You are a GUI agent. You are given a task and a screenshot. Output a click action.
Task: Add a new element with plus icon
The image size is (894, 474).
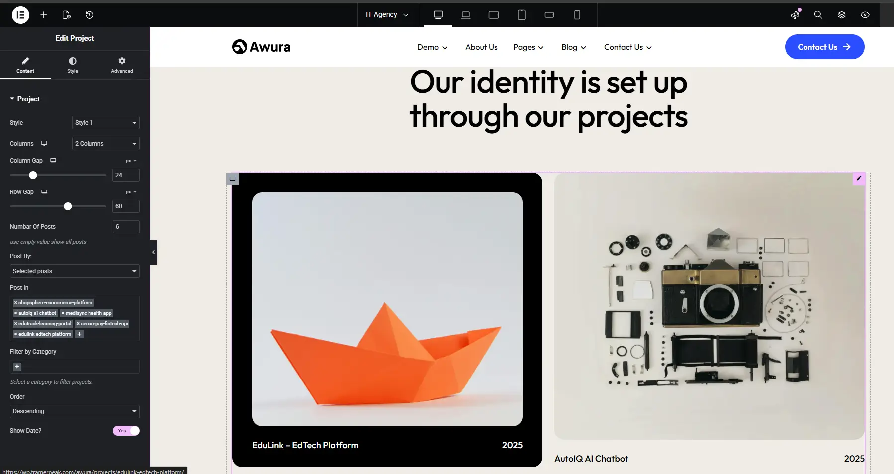click(44, 15)
